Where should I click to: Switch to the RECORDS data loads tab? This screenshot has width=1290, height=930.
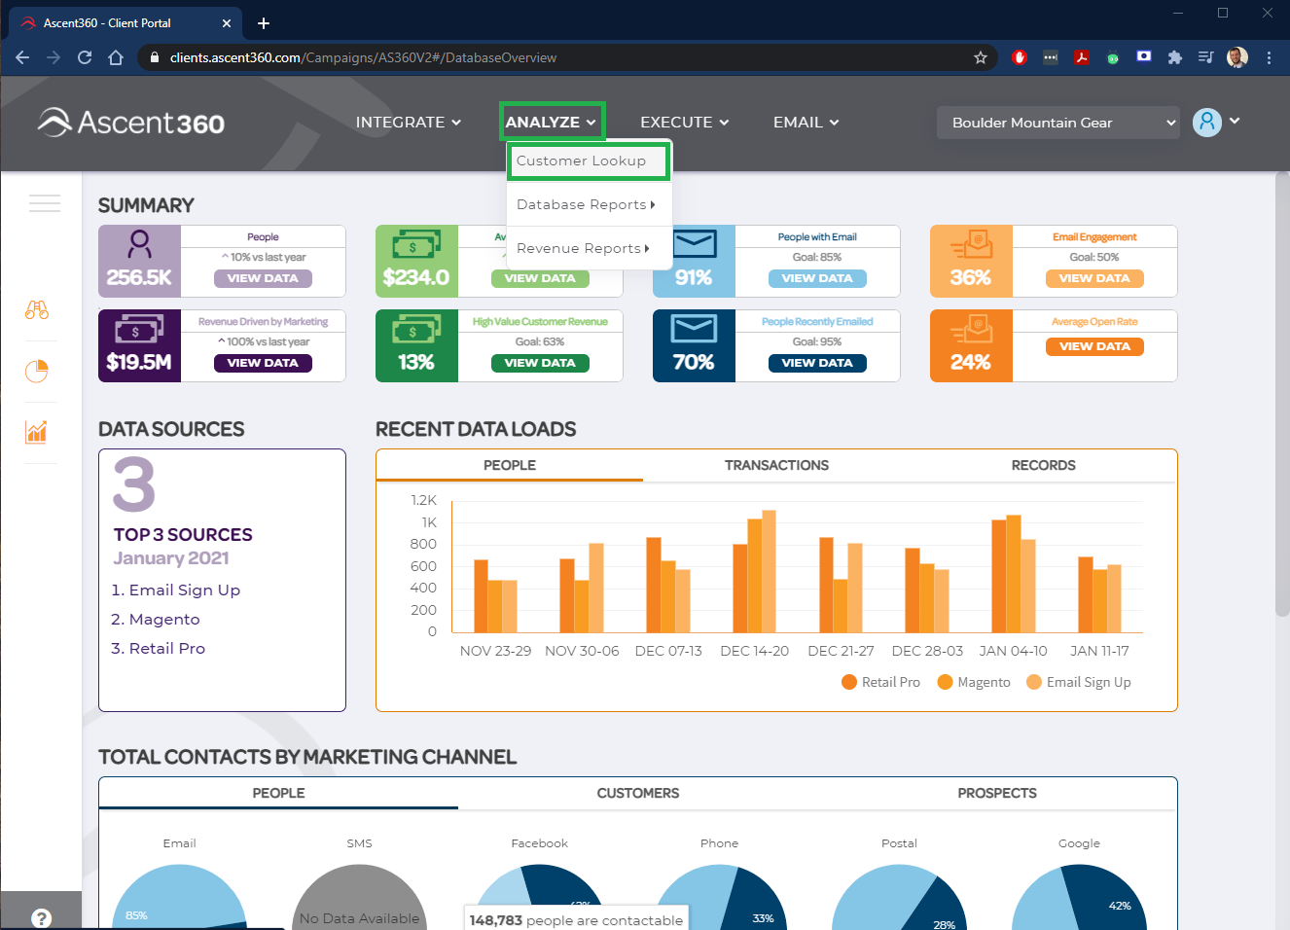point(1043,466)
